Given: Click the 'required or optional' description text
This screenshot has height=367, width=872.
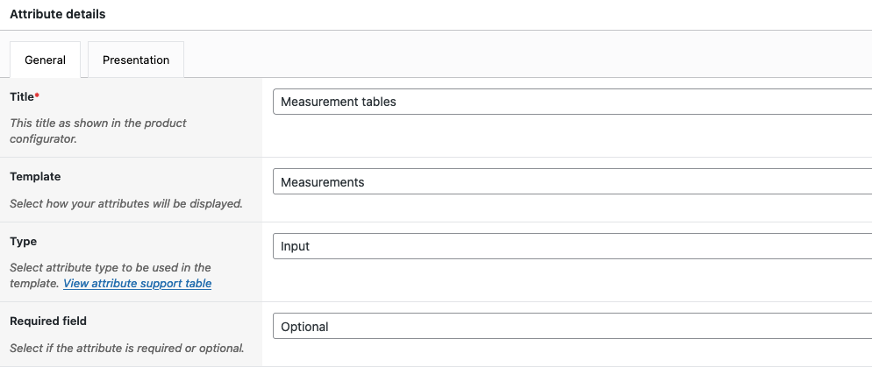Looking at the screenshot, I should [126, 349].
